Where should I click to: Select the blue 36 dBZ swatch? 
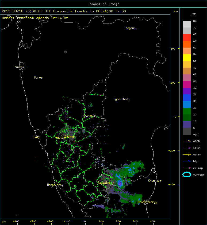click(187, 98)
